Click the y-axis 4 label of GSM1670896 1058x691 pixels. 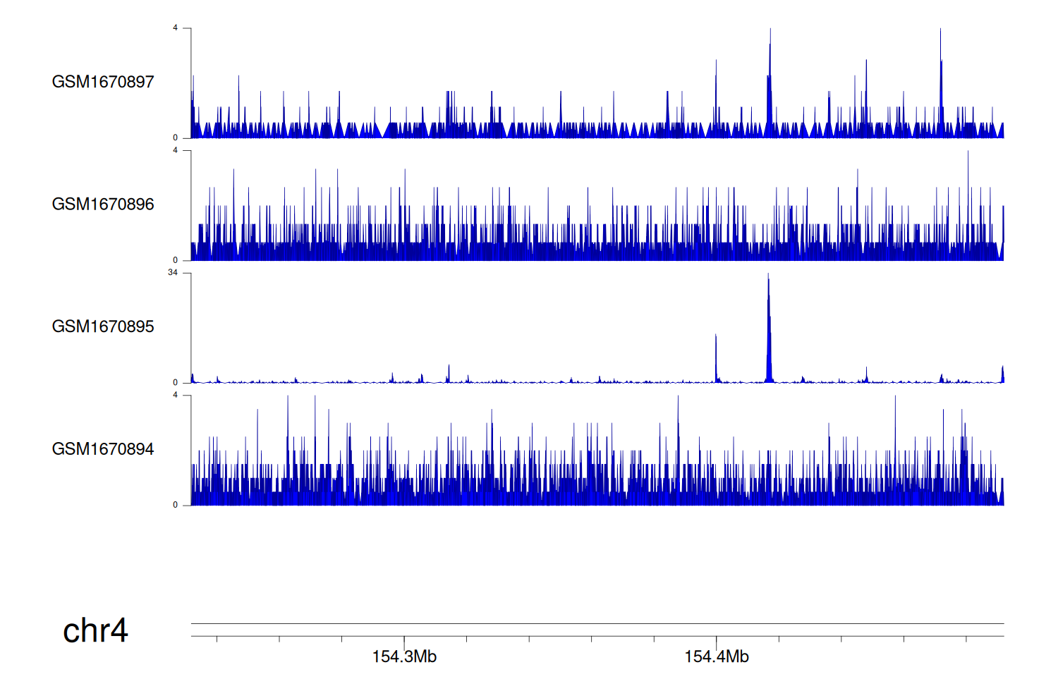pos(176,150)
